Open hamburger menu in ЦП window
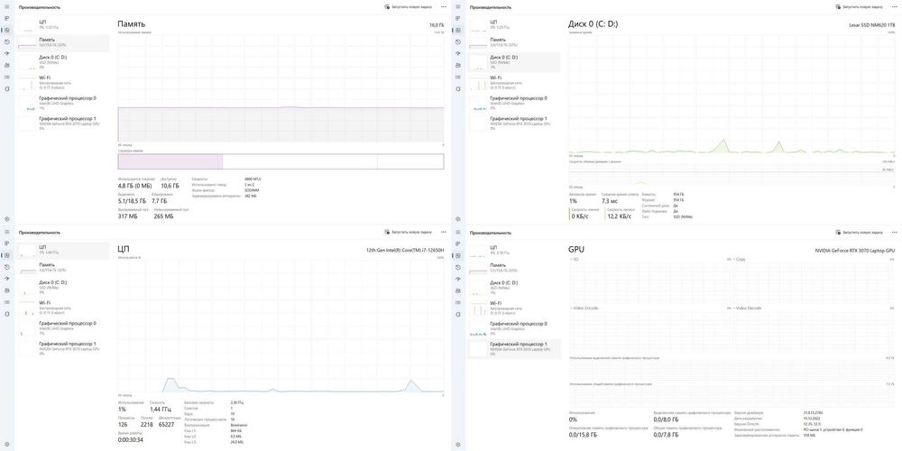This screenshot has height=451, width=902. (x=7, y=232)
